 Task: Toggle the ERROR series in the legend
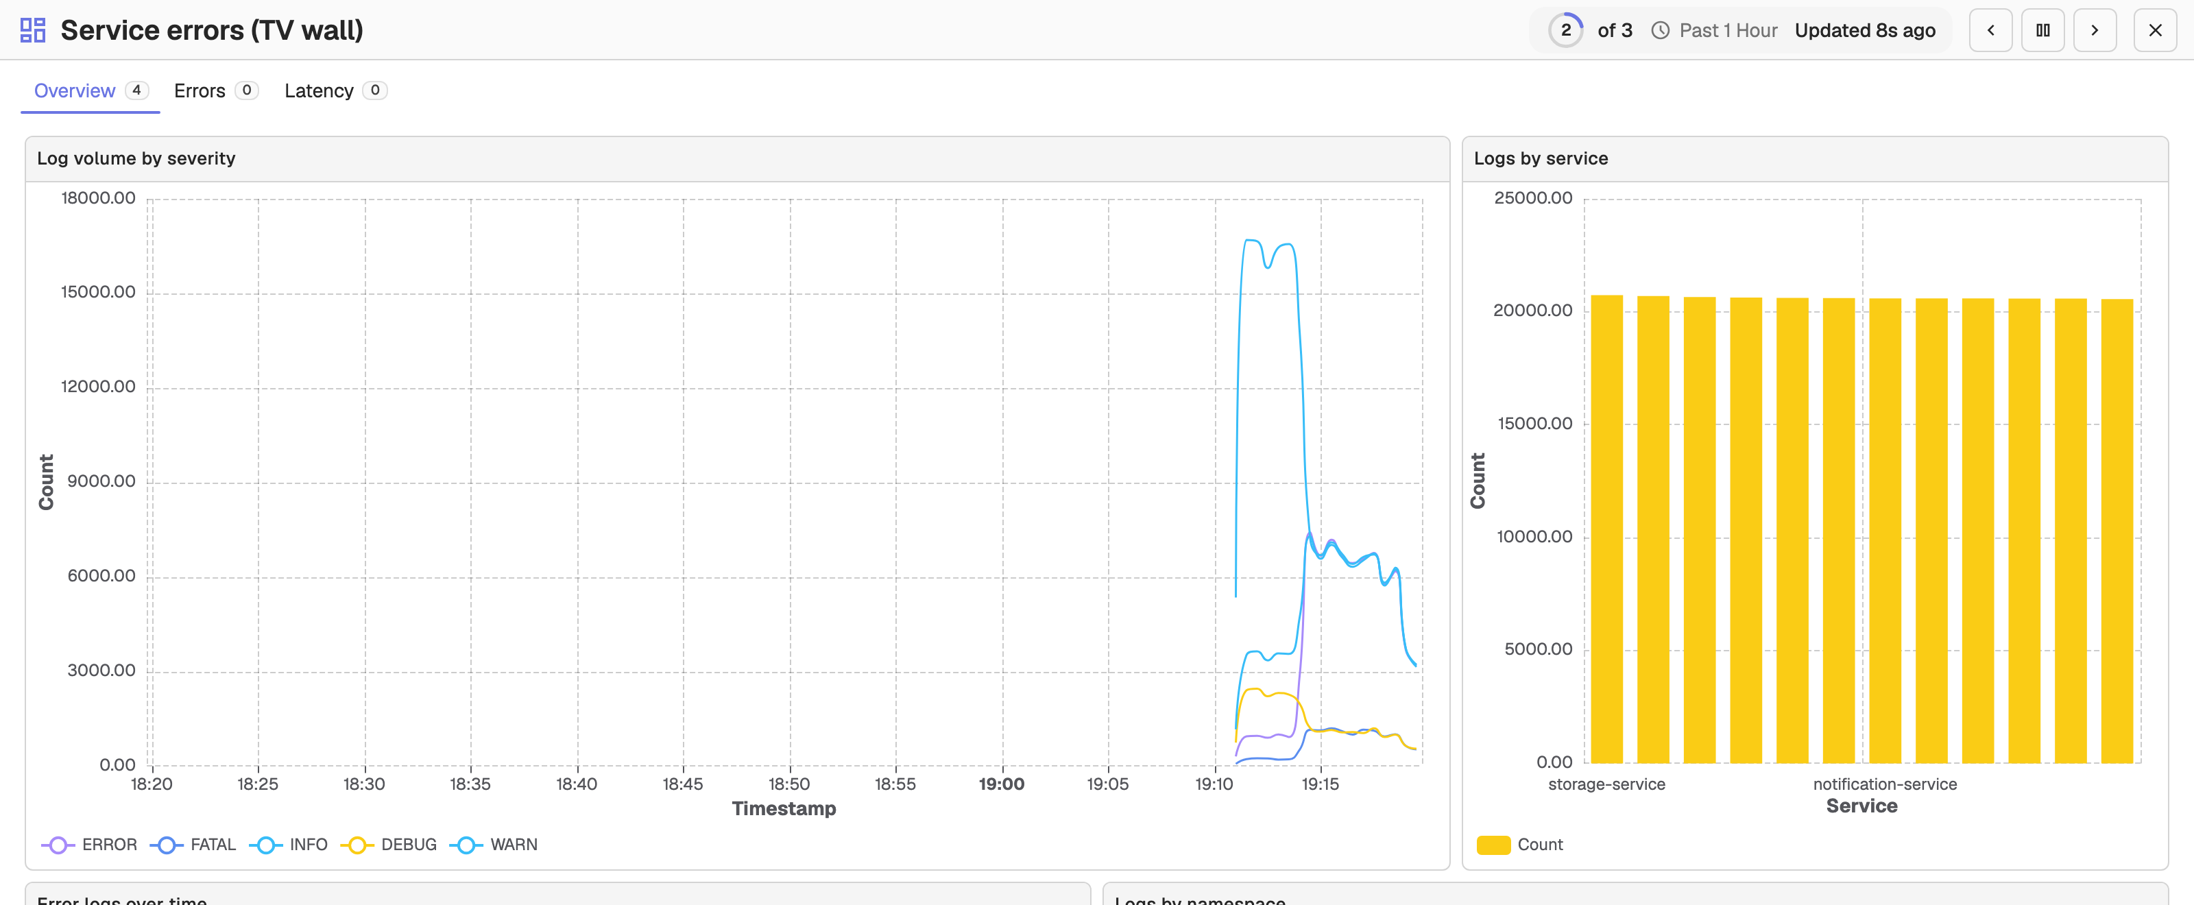(x=89, y=845)
